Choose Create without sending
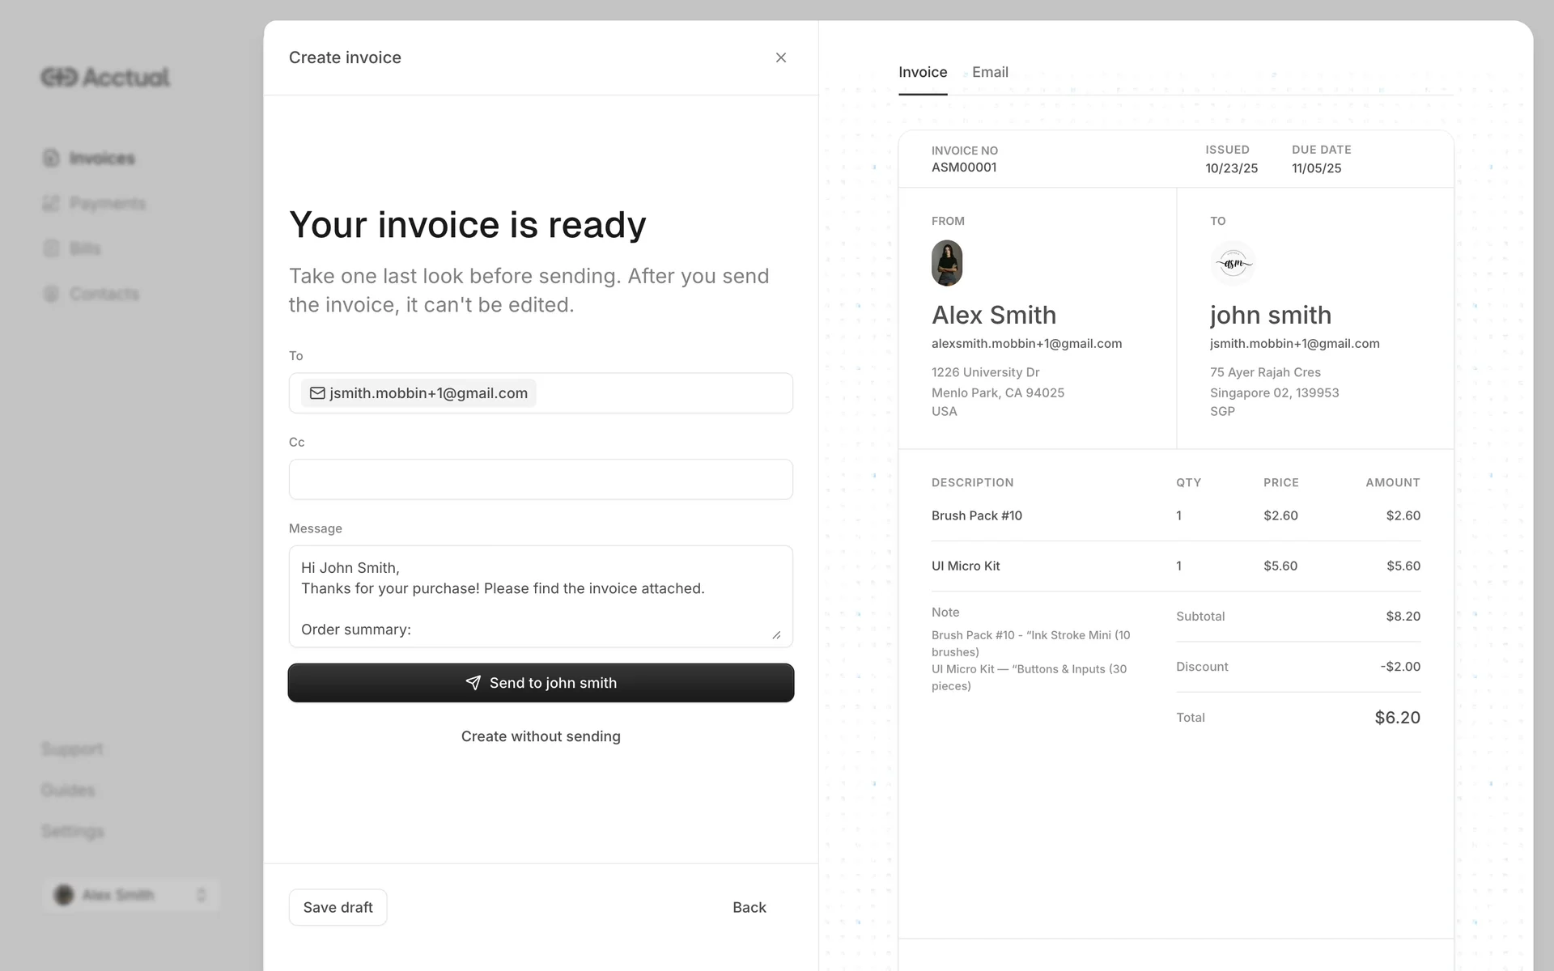Screen dimensions: 1554x971 pyautogui.click(x=541, y=736)
